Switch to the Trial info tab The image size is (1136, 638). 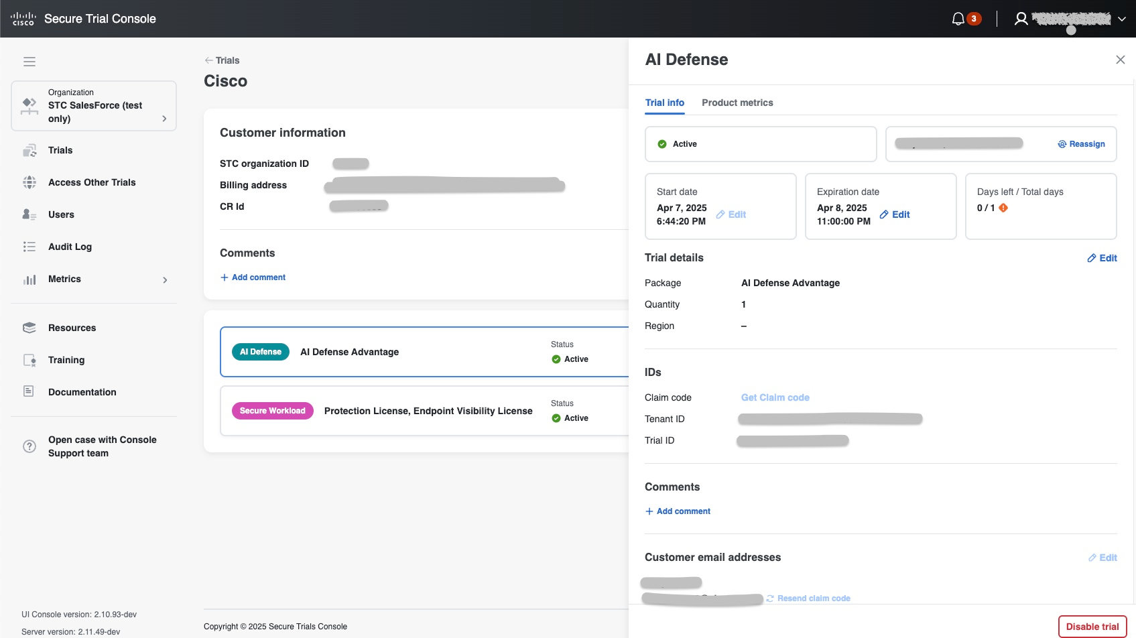click(665, 103)
